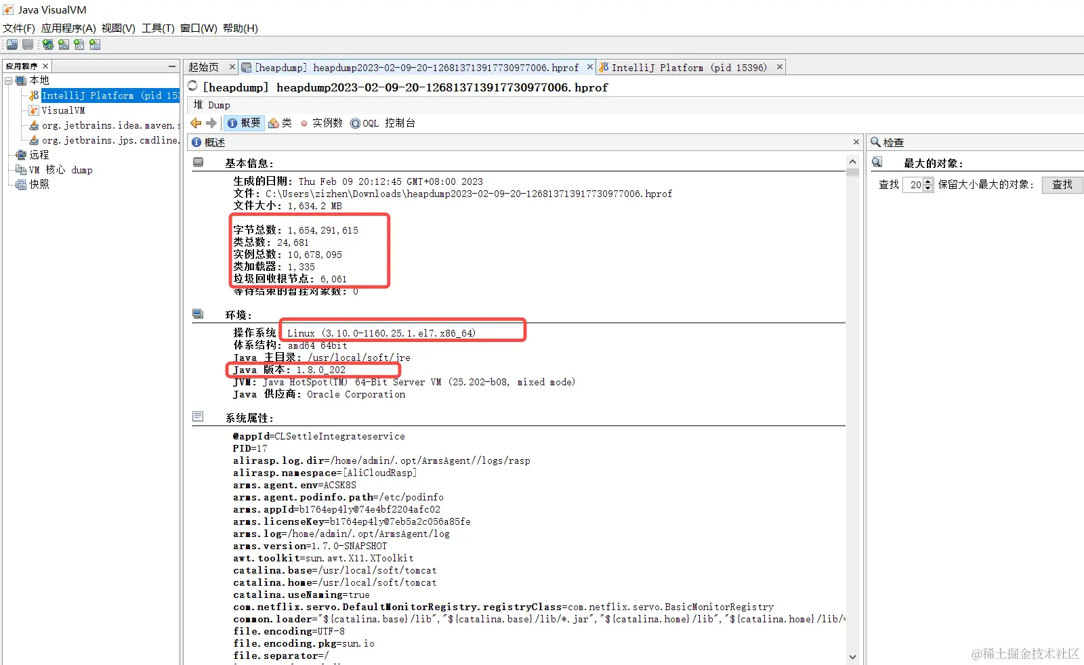
Task: Select IntelliJ Platform process in tree
Action: click(110, 95)
